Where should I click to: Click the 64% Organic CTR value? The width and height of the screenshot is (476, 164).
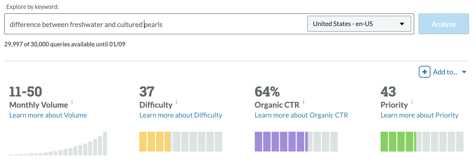[x=267, y=92]
